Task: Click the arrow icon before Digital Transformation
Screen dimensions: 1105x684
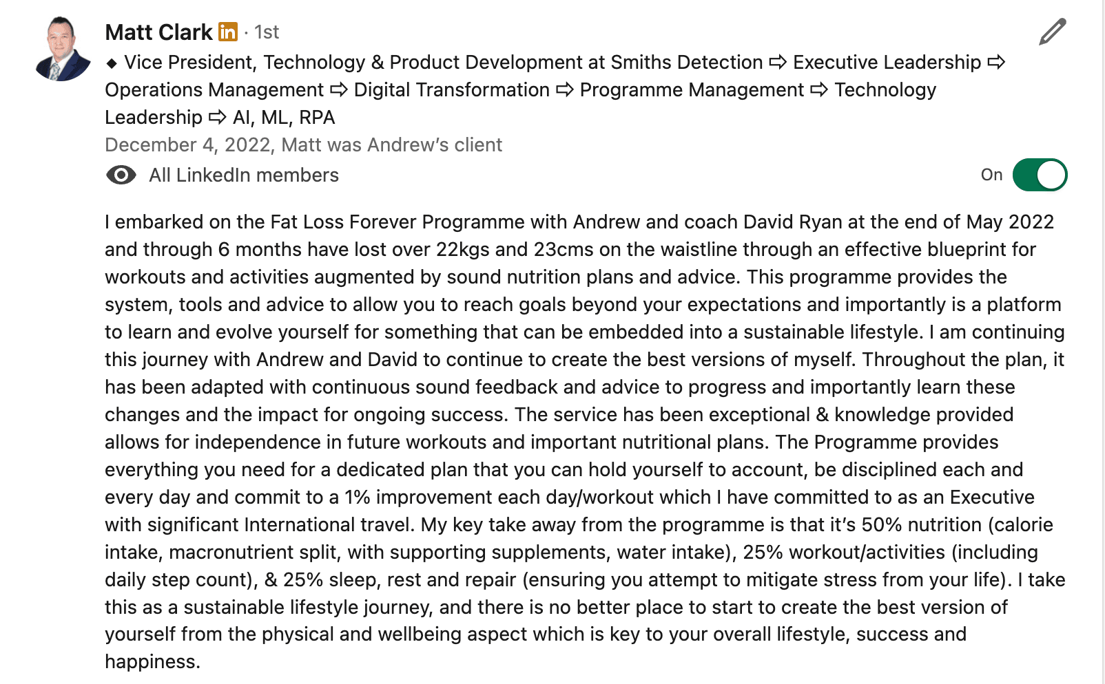Action: tap(338, 90)
